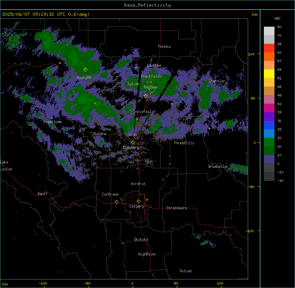Click the Lacombe label
Screen dimensions: 295x288
pyautogui.click(x=154, y=65)
